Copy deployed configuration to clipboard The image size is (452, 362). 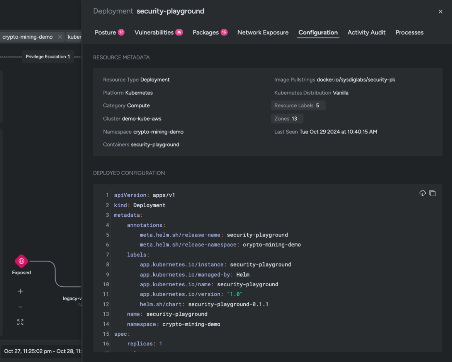(432, 193)
